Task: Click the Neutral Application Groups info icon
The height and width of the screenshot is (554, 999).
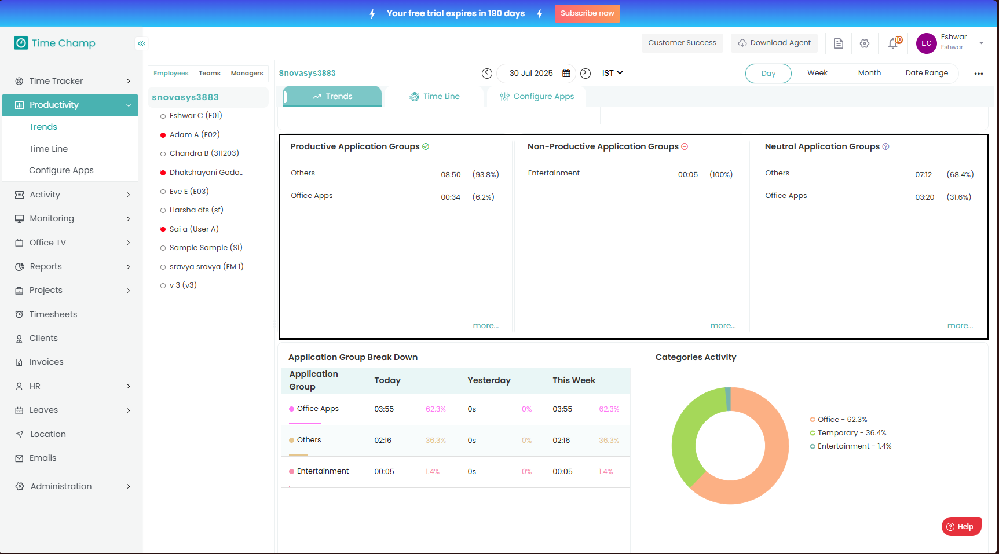Action: (x=885, y=147)
